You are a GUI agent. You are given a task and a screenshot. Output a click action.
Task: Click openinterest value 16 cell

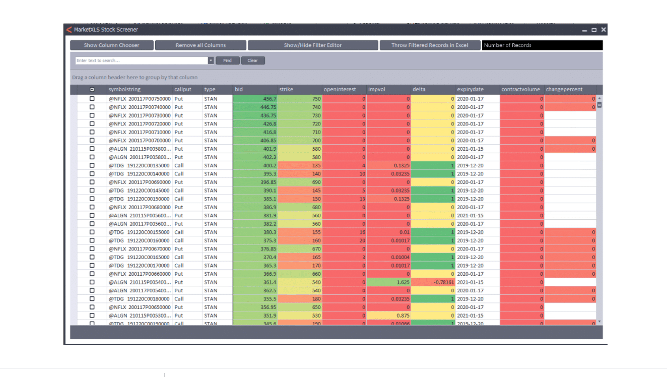click(344, 232)
